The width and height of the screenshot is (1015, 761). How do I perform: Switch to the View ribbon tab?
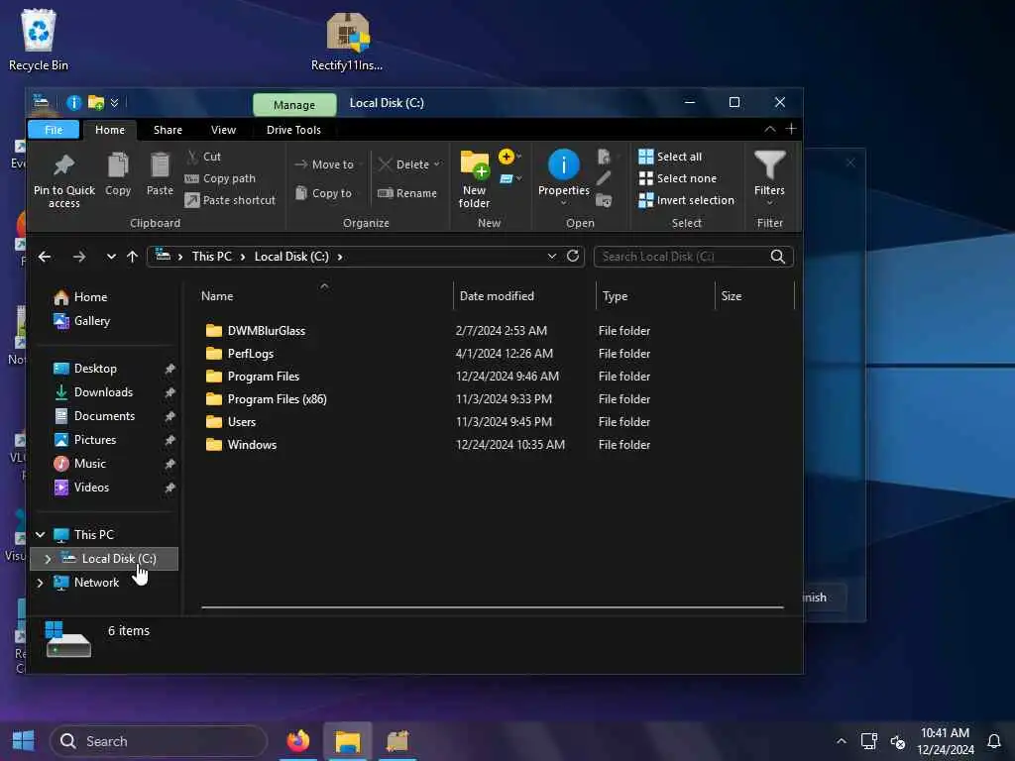223,130
